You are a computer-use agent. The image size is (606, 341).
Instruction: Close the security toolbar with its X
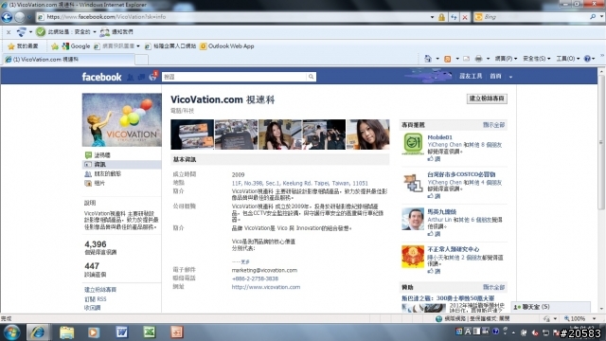(9, 32)
